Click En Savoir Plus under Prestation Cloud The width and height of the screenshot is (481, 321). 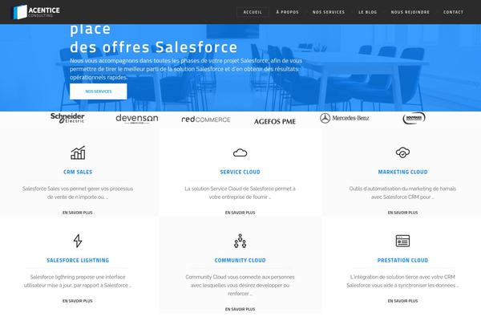click(402, 301)
